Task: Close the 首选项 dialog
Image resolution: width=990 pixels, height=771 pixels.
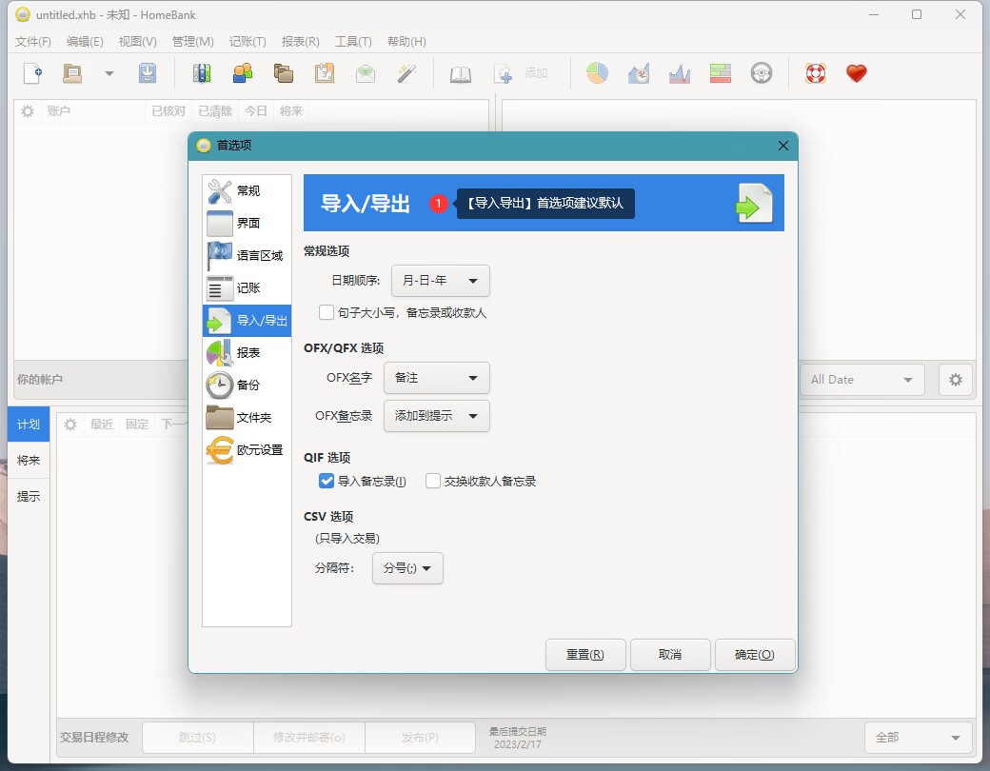Action: (782, 146)
